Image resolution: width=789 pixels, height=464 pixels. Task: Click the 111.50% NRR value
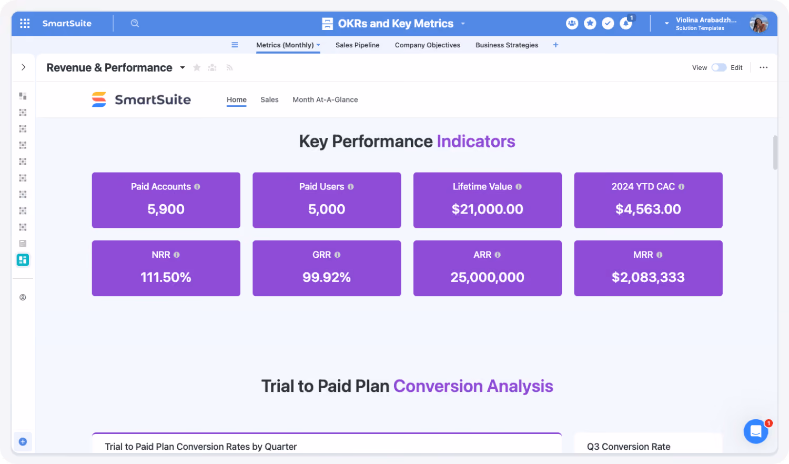pyautogui.click(x=166, y=277)
